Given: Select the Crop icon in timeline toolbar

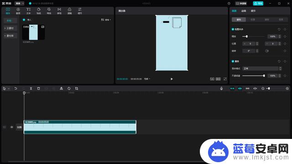Looking at the screenshot, I should click(x=77, y=88).
